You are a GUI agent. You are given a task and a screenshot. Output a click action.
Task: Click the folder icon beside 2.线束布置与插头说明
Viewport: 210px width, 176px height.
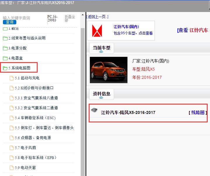(x=5, y=38)
